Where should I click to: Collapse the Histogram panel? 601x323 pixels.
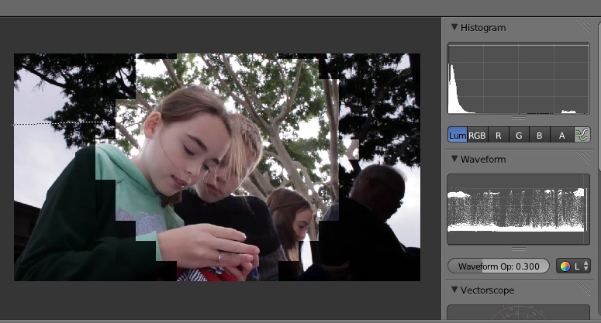pyautogui.click(x=454, y=27)
